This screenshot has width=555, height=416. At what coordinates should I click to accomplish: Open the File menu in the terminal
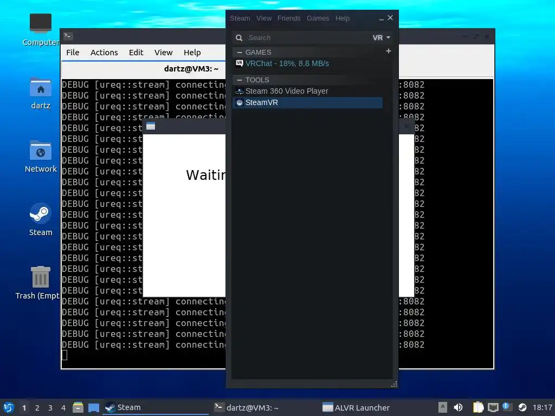73,53
